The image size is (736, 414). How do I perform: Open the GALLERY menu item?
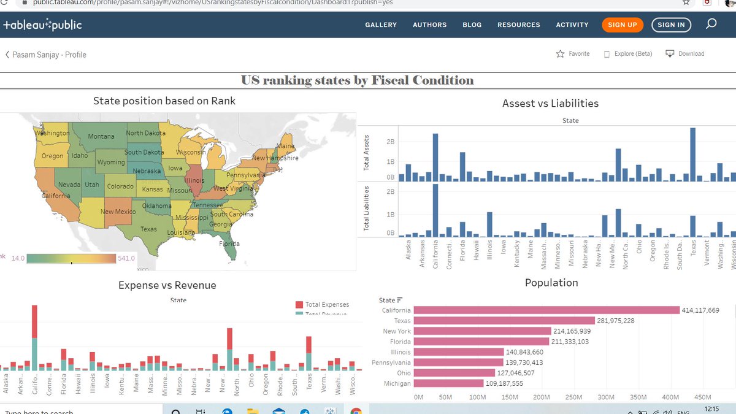click(381, 25)
